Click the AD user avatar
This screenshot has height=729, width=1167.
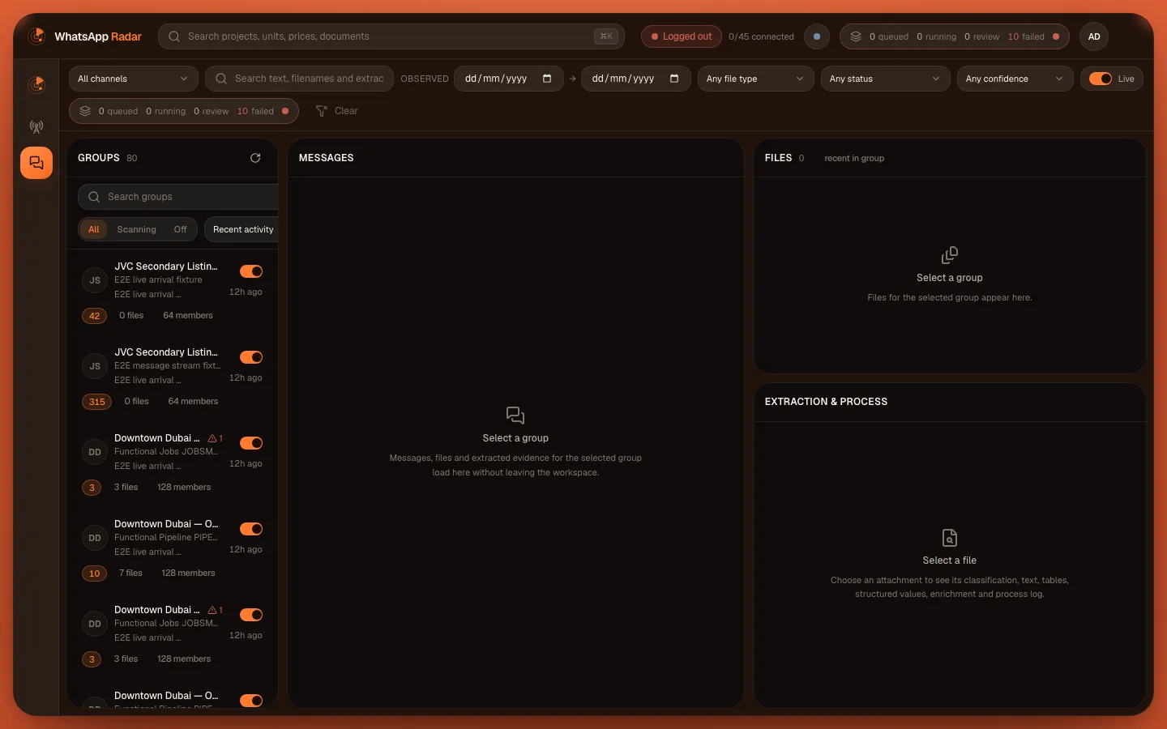(1094, 36)
